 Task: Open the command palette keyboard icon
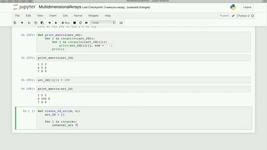pyautogui.click(x=121, y=23)
